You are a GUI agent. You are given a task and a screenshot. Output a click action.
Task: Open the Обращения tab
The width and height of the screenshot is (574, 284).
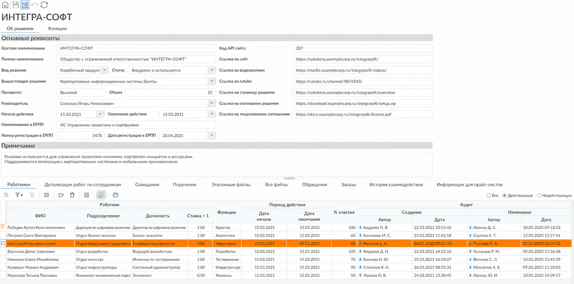pyautogui.click(x=315, y=185)
